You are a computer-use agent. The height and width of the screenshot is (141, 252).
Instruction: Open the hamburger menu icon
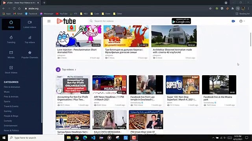(49, 21)
